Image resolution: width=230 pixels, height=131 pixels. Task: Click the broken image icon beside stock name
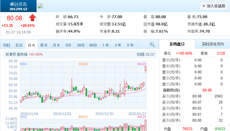pyautogui.click(x=40, y=6)
